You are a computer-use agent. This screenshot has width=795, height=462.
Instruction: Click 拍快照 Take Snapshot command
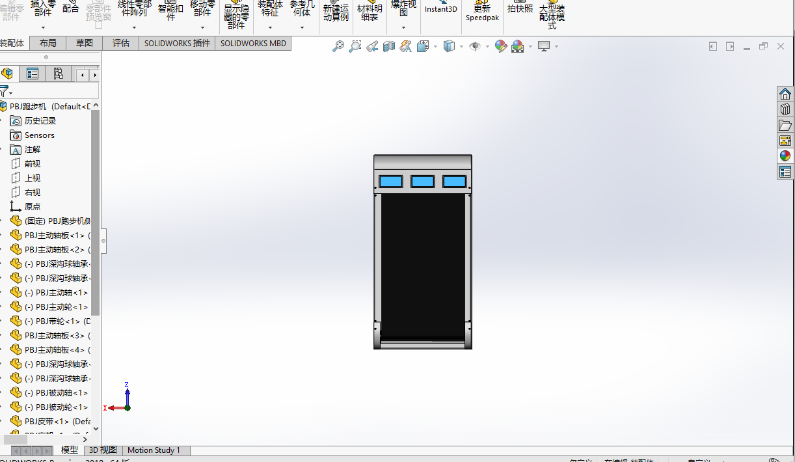click(520, 8)
